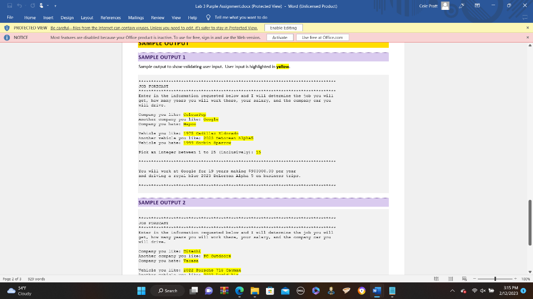Click the '929 words' count in the status bar

coord(36,279)
